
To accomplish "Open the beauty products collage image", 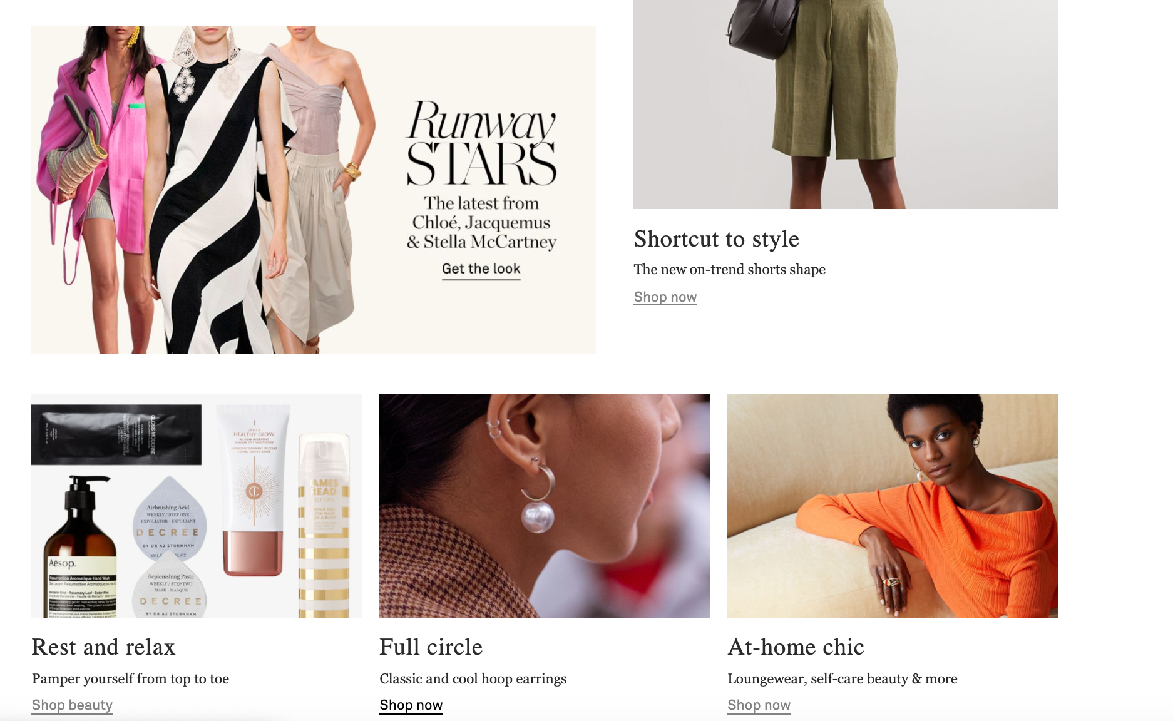I will coord(197,506).
